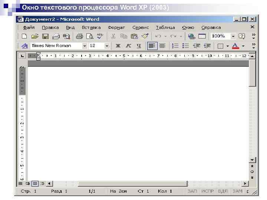Close the document with menu bar X
This screenshot has width=267, height=200.
point(253,27)
